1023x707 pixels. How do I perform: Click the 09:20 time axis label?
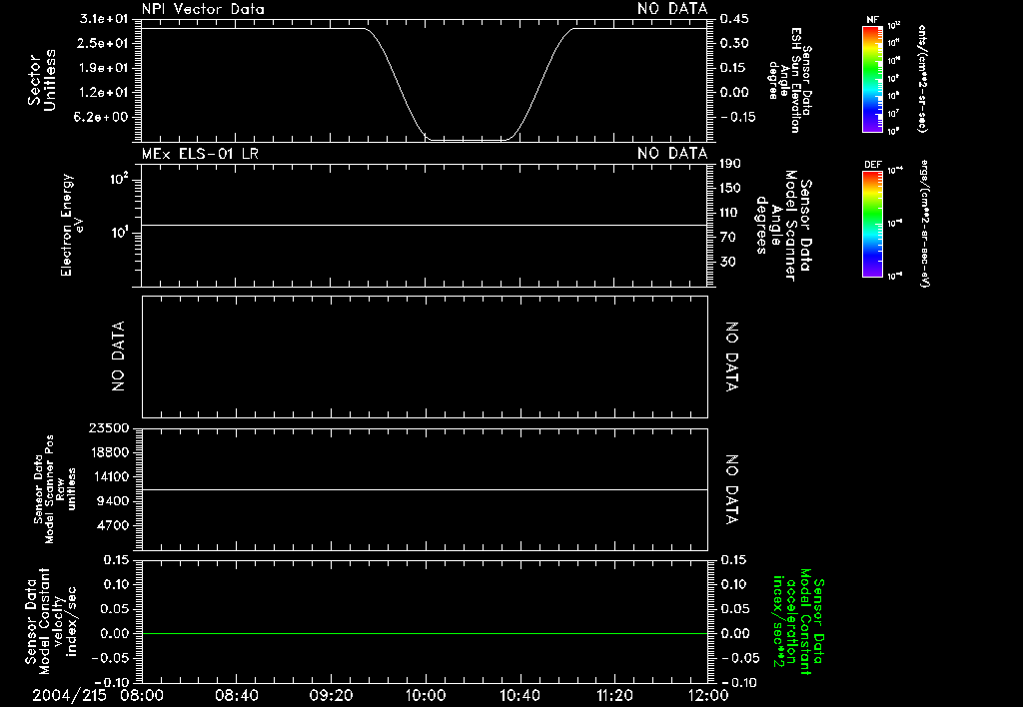331,696
